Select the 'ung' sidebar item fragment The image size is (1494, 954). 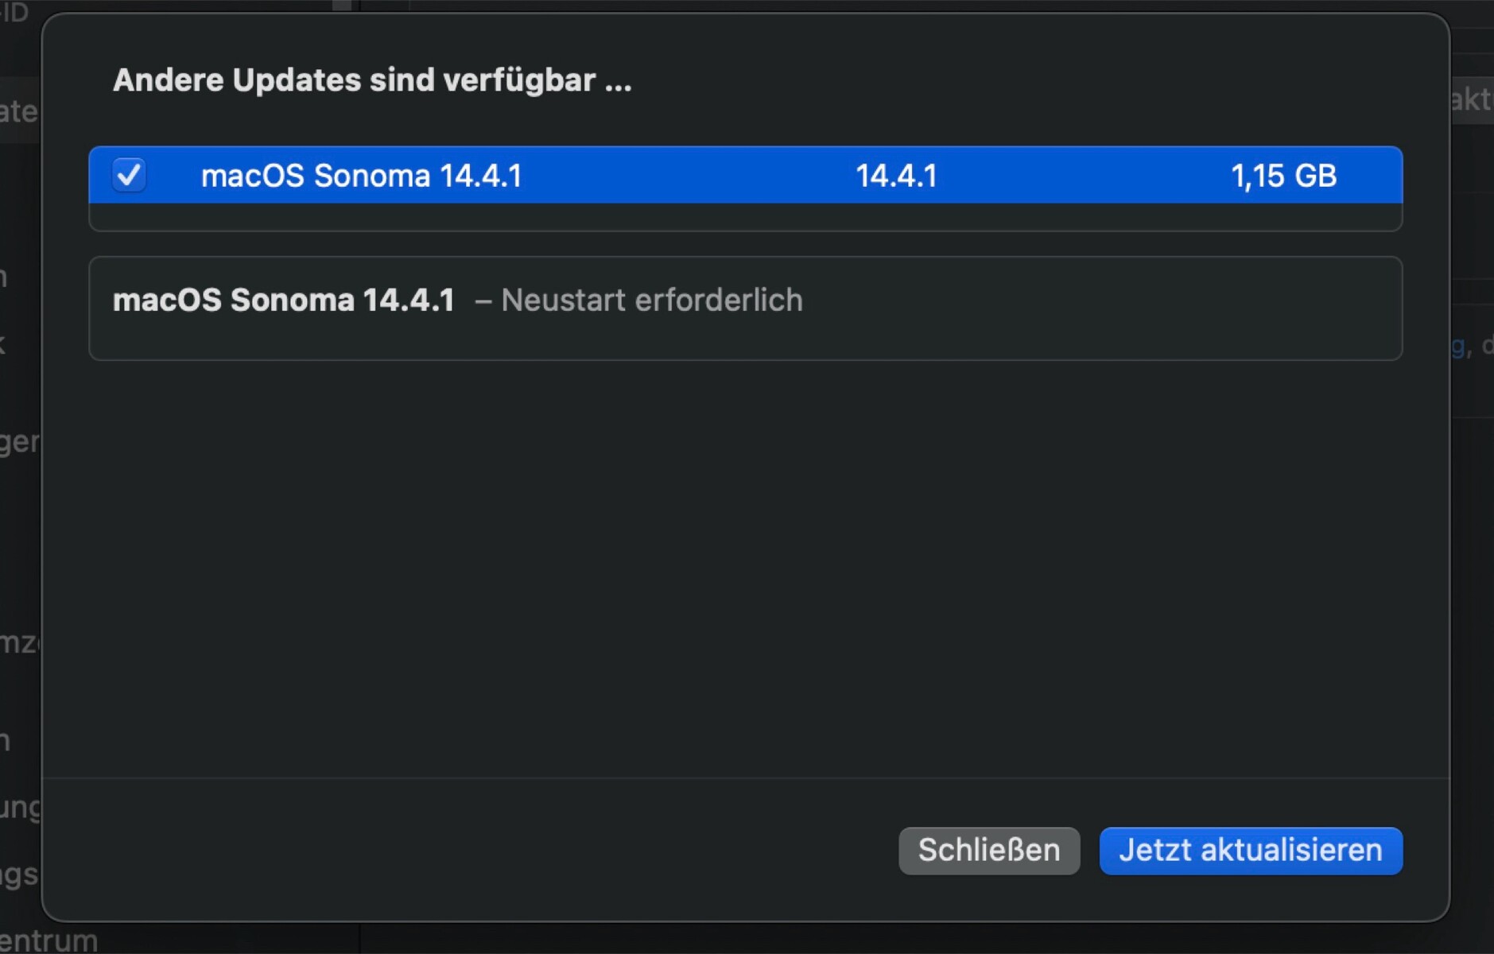19,808
